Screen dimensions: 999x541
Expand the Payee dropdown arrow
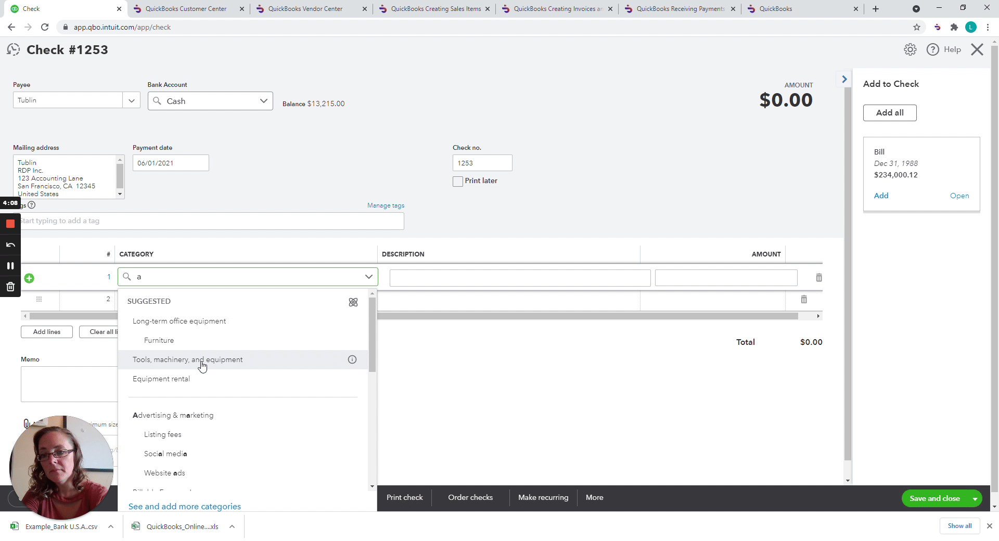(131, 100)
